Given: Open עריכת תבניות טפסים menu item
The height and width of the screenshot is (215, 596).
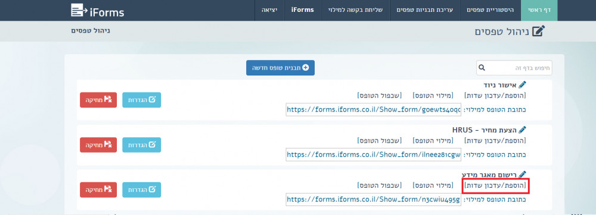Looking at the screenshot, I should 424,10.
